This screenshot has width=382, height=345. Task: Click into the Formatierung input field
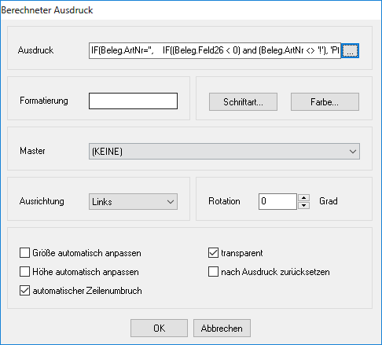click(x=133, y=101)
